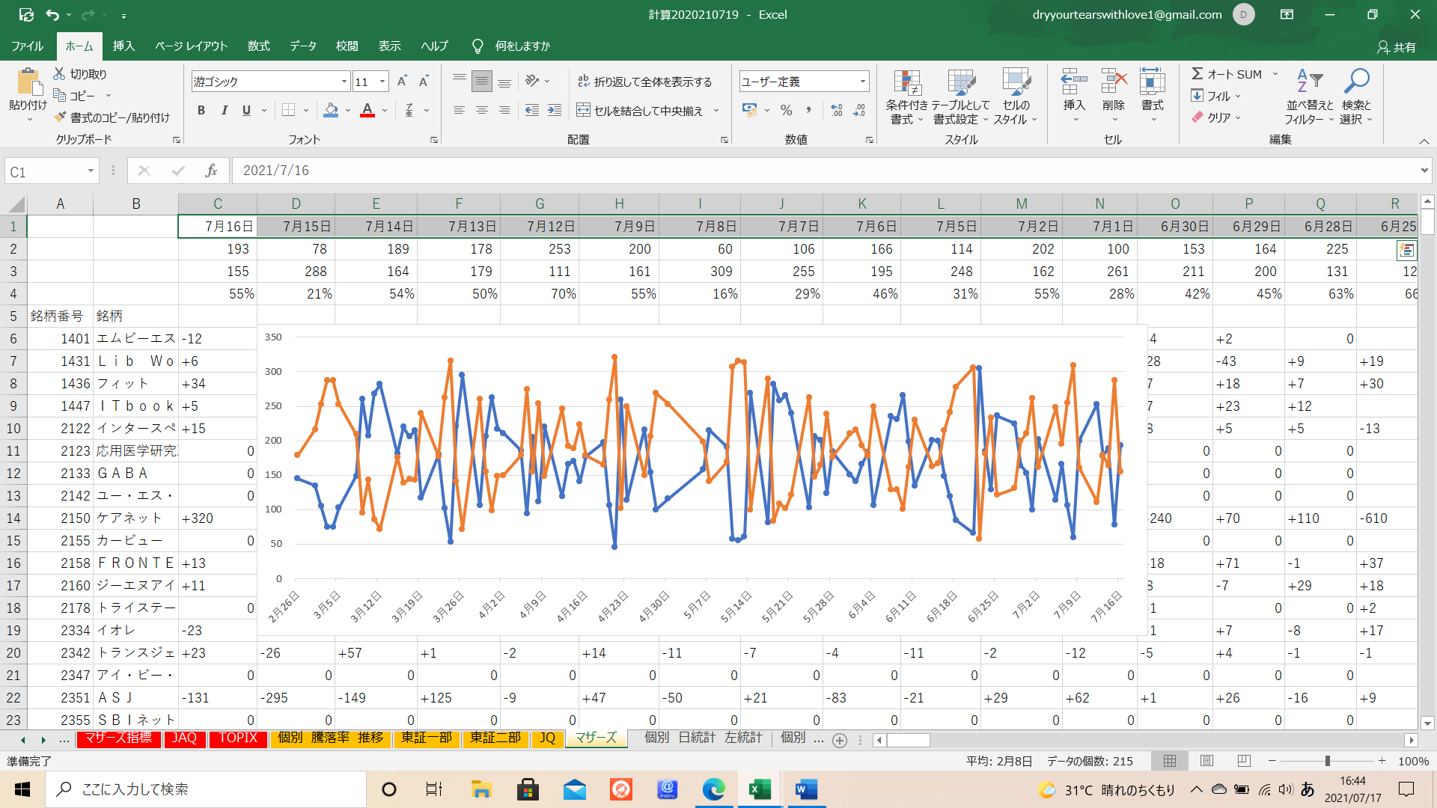Image resolution: width=1437 pixels, height=808 pixels.
Task: Click the Increase Indent icon
Action: pos(555,111)
